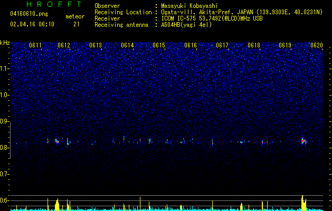
Task: Click the HROFFT title text
Action: point(54,4)
